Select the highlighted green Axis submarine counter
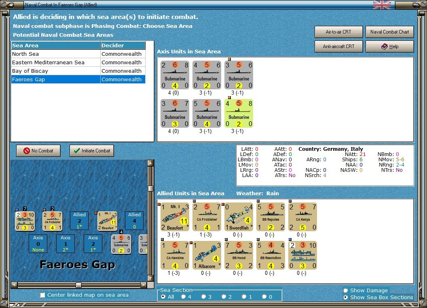The width and height of the screenshot is (427, 308). [239, 114]
